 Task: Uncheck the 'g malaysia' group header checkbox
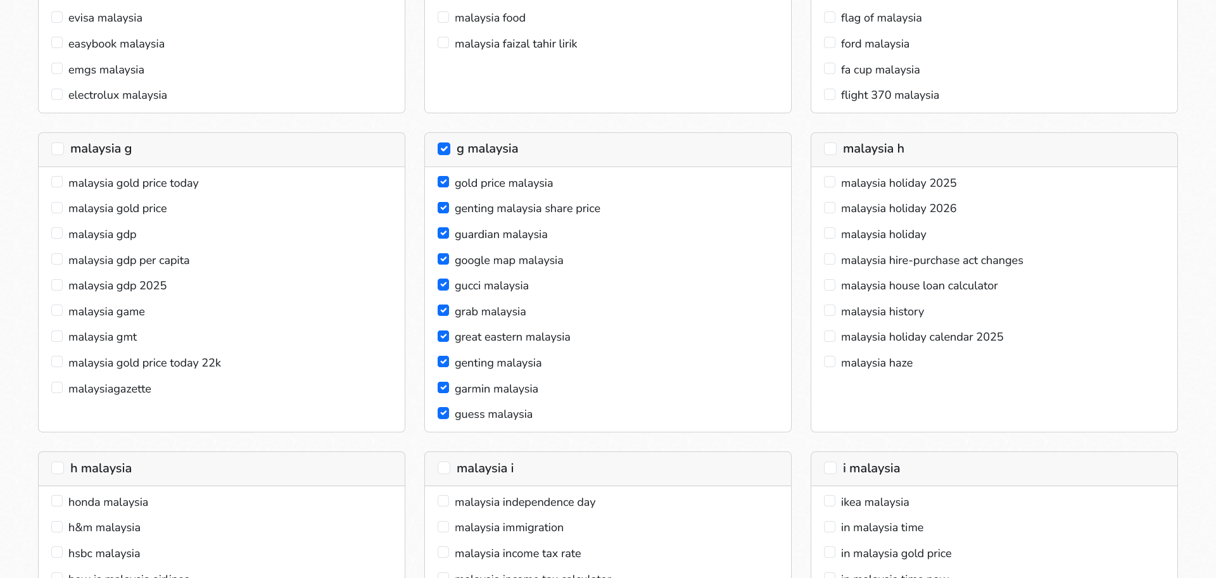click(x=443, y=149)
